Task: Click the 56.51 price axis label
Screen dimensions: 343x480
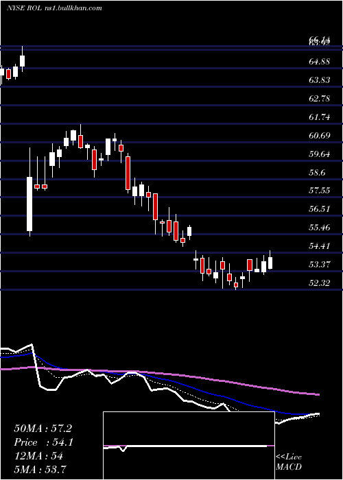Action: pos(320,209)
